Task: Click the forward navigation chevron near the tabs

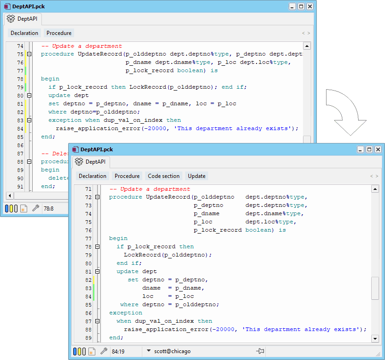Action: (377, 175)
